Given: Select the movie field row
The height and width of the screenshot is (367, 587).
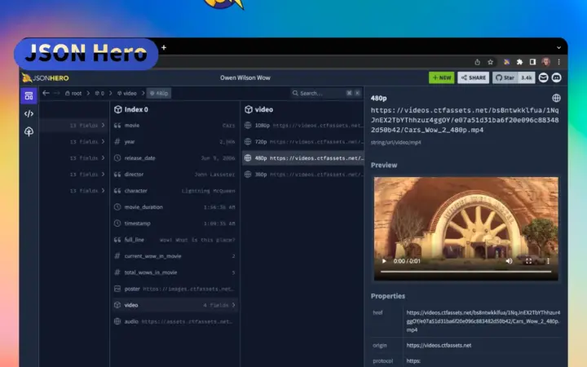Looking at the screenshot, I should (x=174, y=126).
